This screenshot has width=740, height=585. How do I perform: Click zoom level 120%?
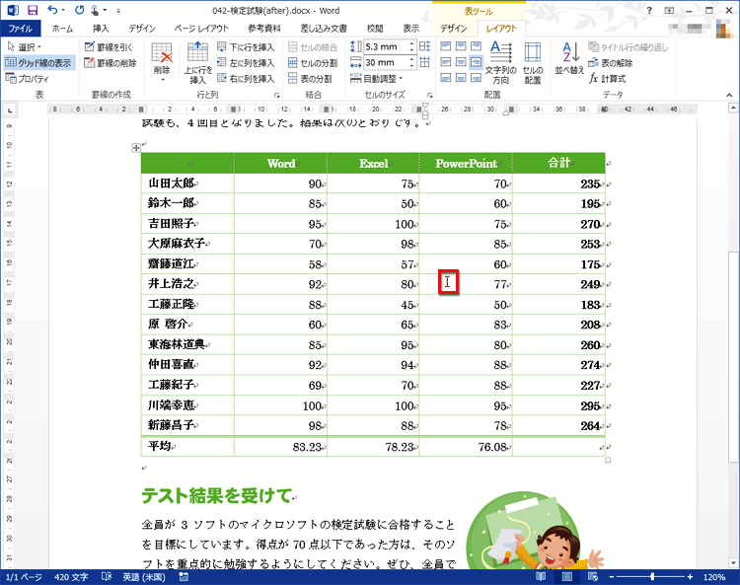713,577
